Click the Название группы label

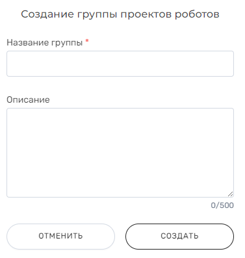(x=45, y=43)
